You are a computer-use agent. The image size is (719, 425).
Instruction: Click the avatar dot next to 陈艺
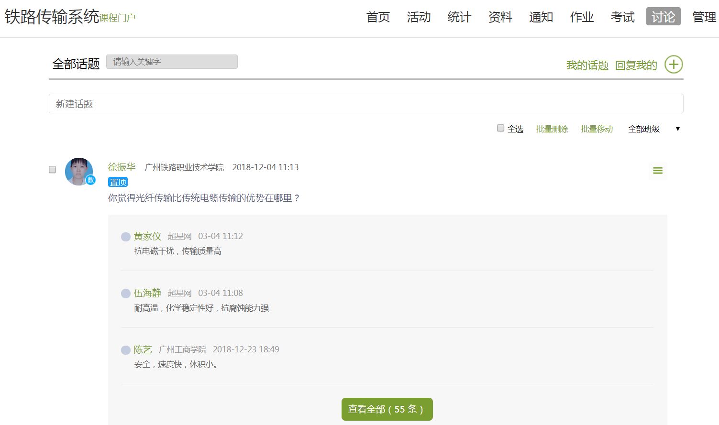click(x=126, y=350)
